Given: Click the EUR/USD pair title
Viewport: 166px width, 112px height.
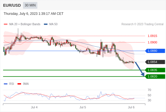Looking at the screenshot, I should [12, 5].
